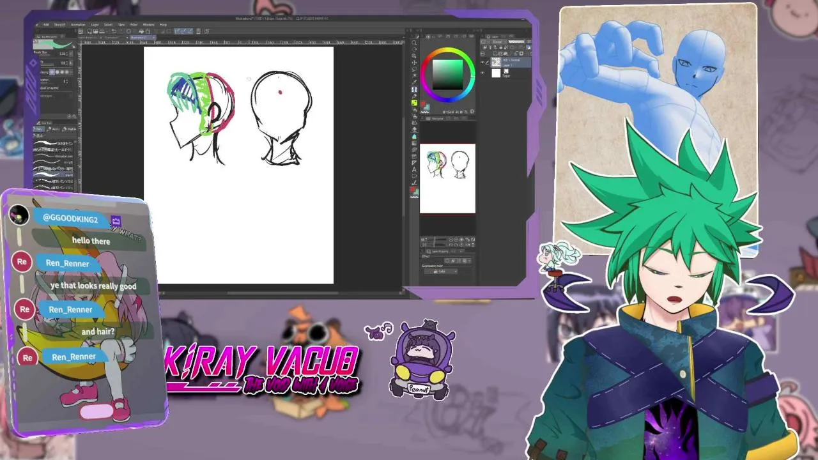Select the Balloon tool
Viewport: 818px width, 460px height.
point(414,176)
